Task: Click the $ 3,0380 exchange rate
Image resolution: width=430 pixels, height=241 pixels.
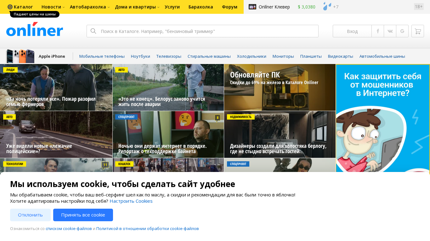Action: pyautogui.click(x=307, y=7)
